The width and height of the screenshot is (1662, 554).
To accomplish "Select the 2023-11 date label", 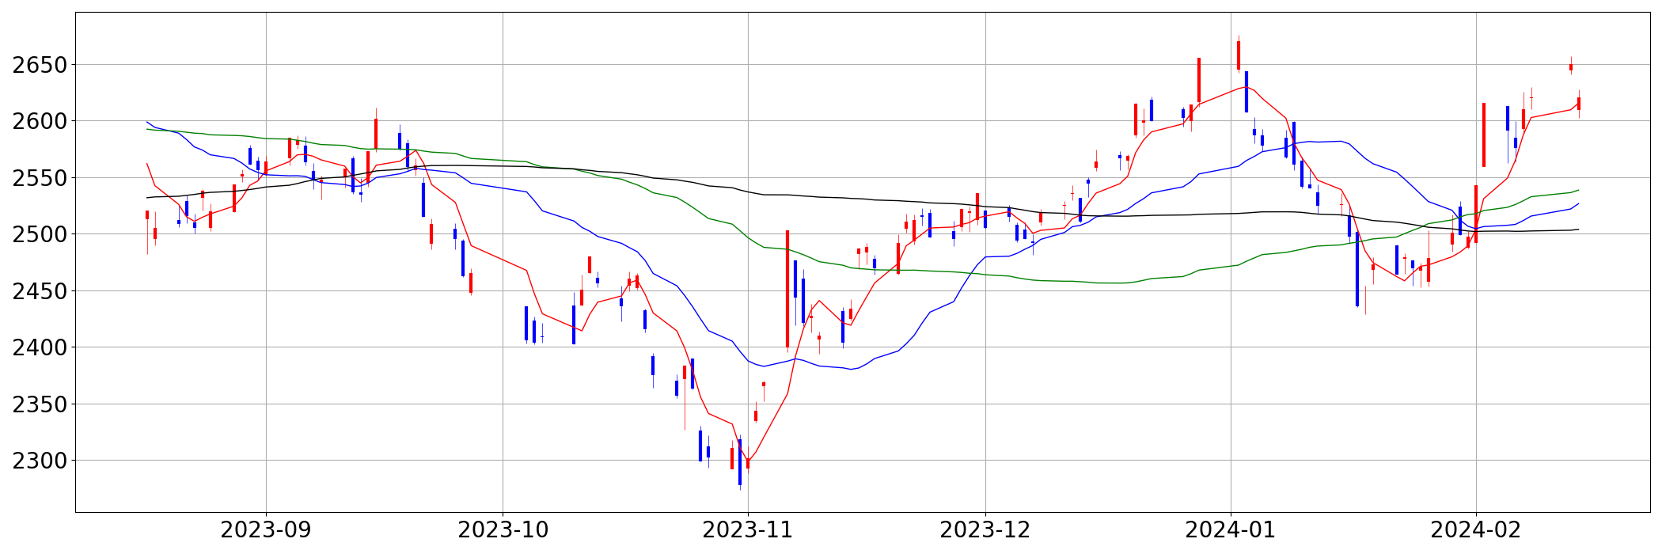I will coord(748,530).
